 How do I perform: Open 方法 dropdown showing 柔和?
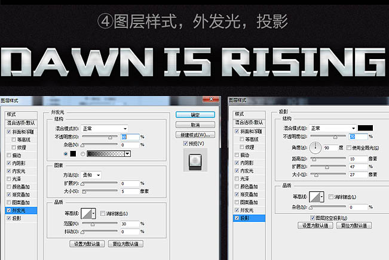[x=91, y=175]
